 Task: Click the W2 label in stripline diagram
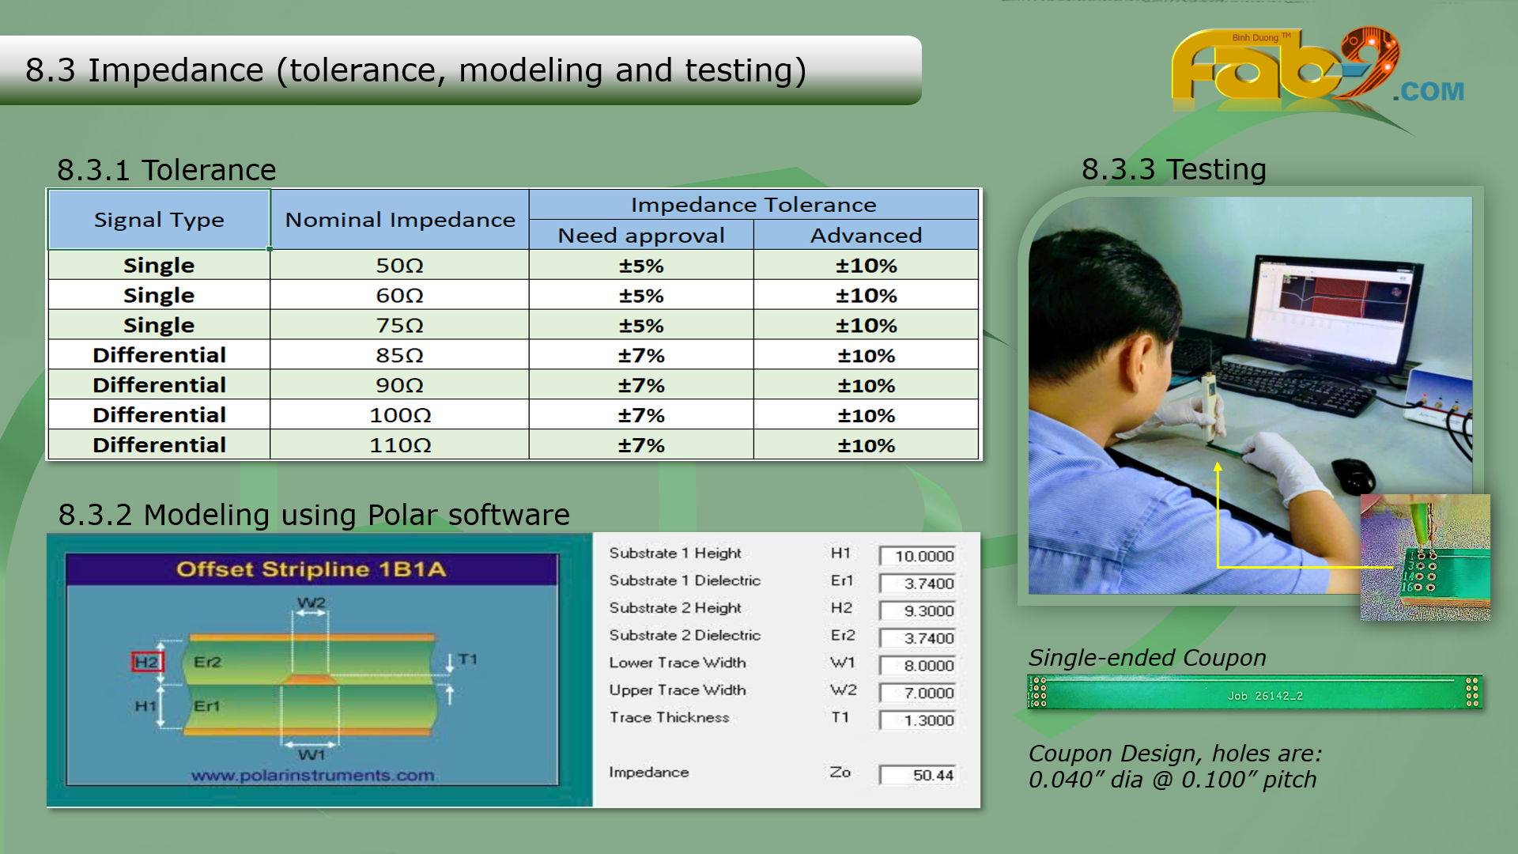click(x=312, y=603)
